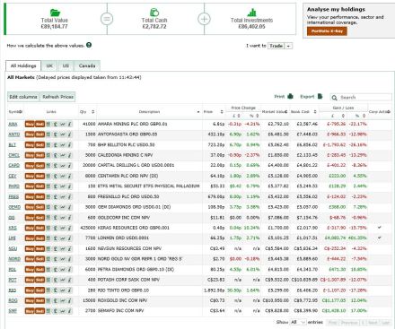395x329 pixels.
Task: Click the pound-sign icon in the KERAS RESOURCES row
Action: pos(56,228)
